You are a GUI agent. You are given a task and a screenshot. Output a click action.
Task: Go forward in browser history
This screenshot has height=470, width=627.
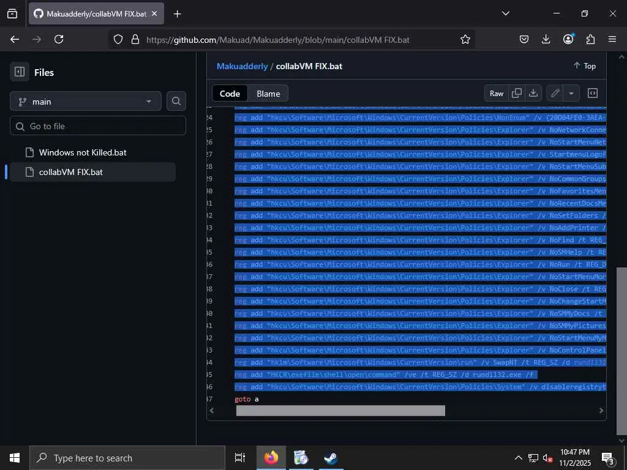37,39
